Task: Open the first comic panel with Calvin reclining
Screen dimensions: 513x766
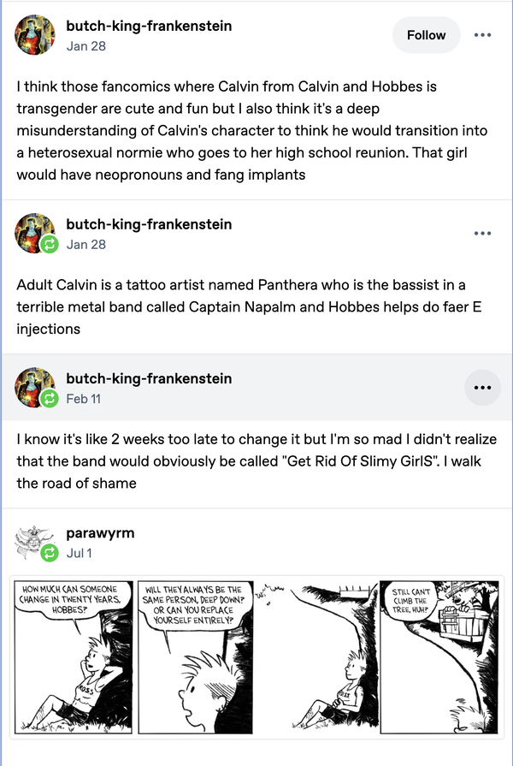Action: pos(74,656)
